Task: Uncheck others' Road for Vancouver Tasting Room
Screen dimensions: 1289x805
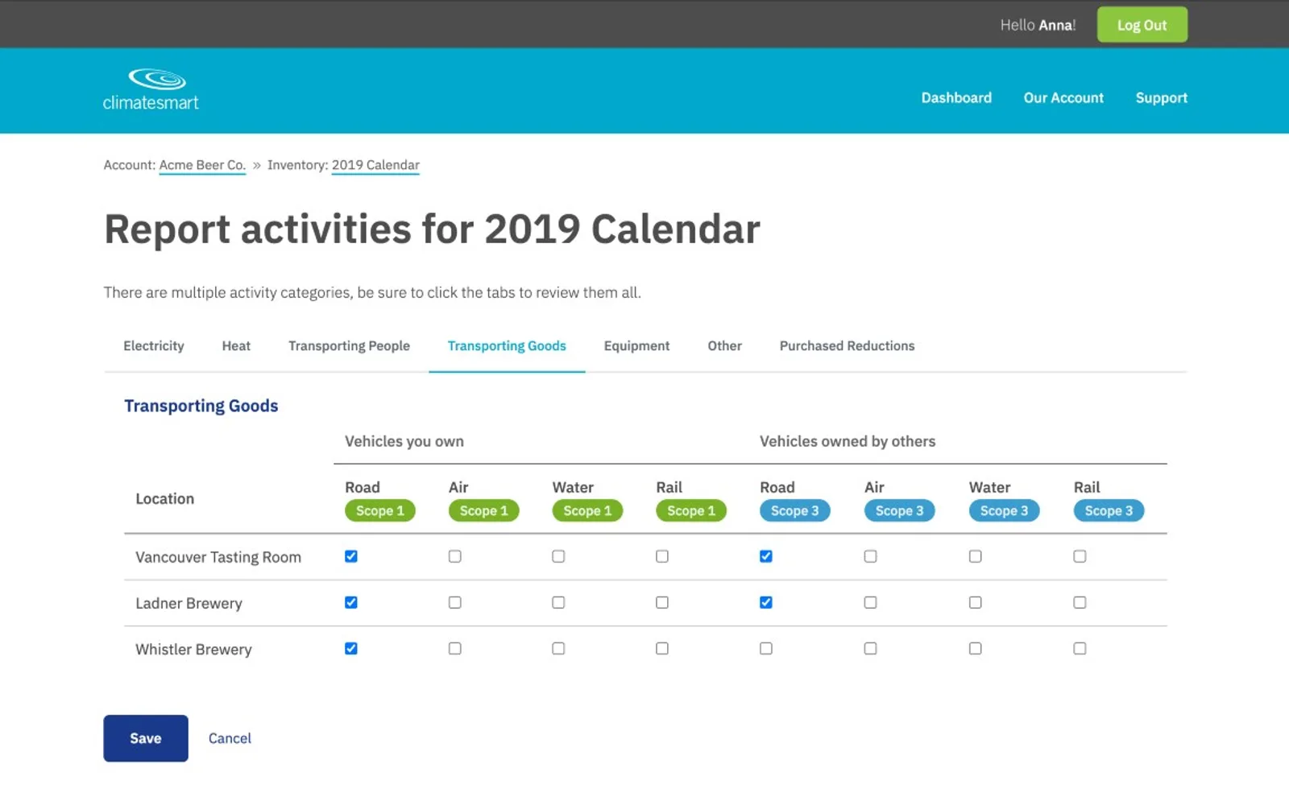Action: click(766, 556)
